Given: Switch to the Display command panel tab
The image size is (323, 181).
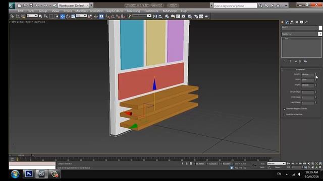Looking at the screenshot, I should coord(301,22).
